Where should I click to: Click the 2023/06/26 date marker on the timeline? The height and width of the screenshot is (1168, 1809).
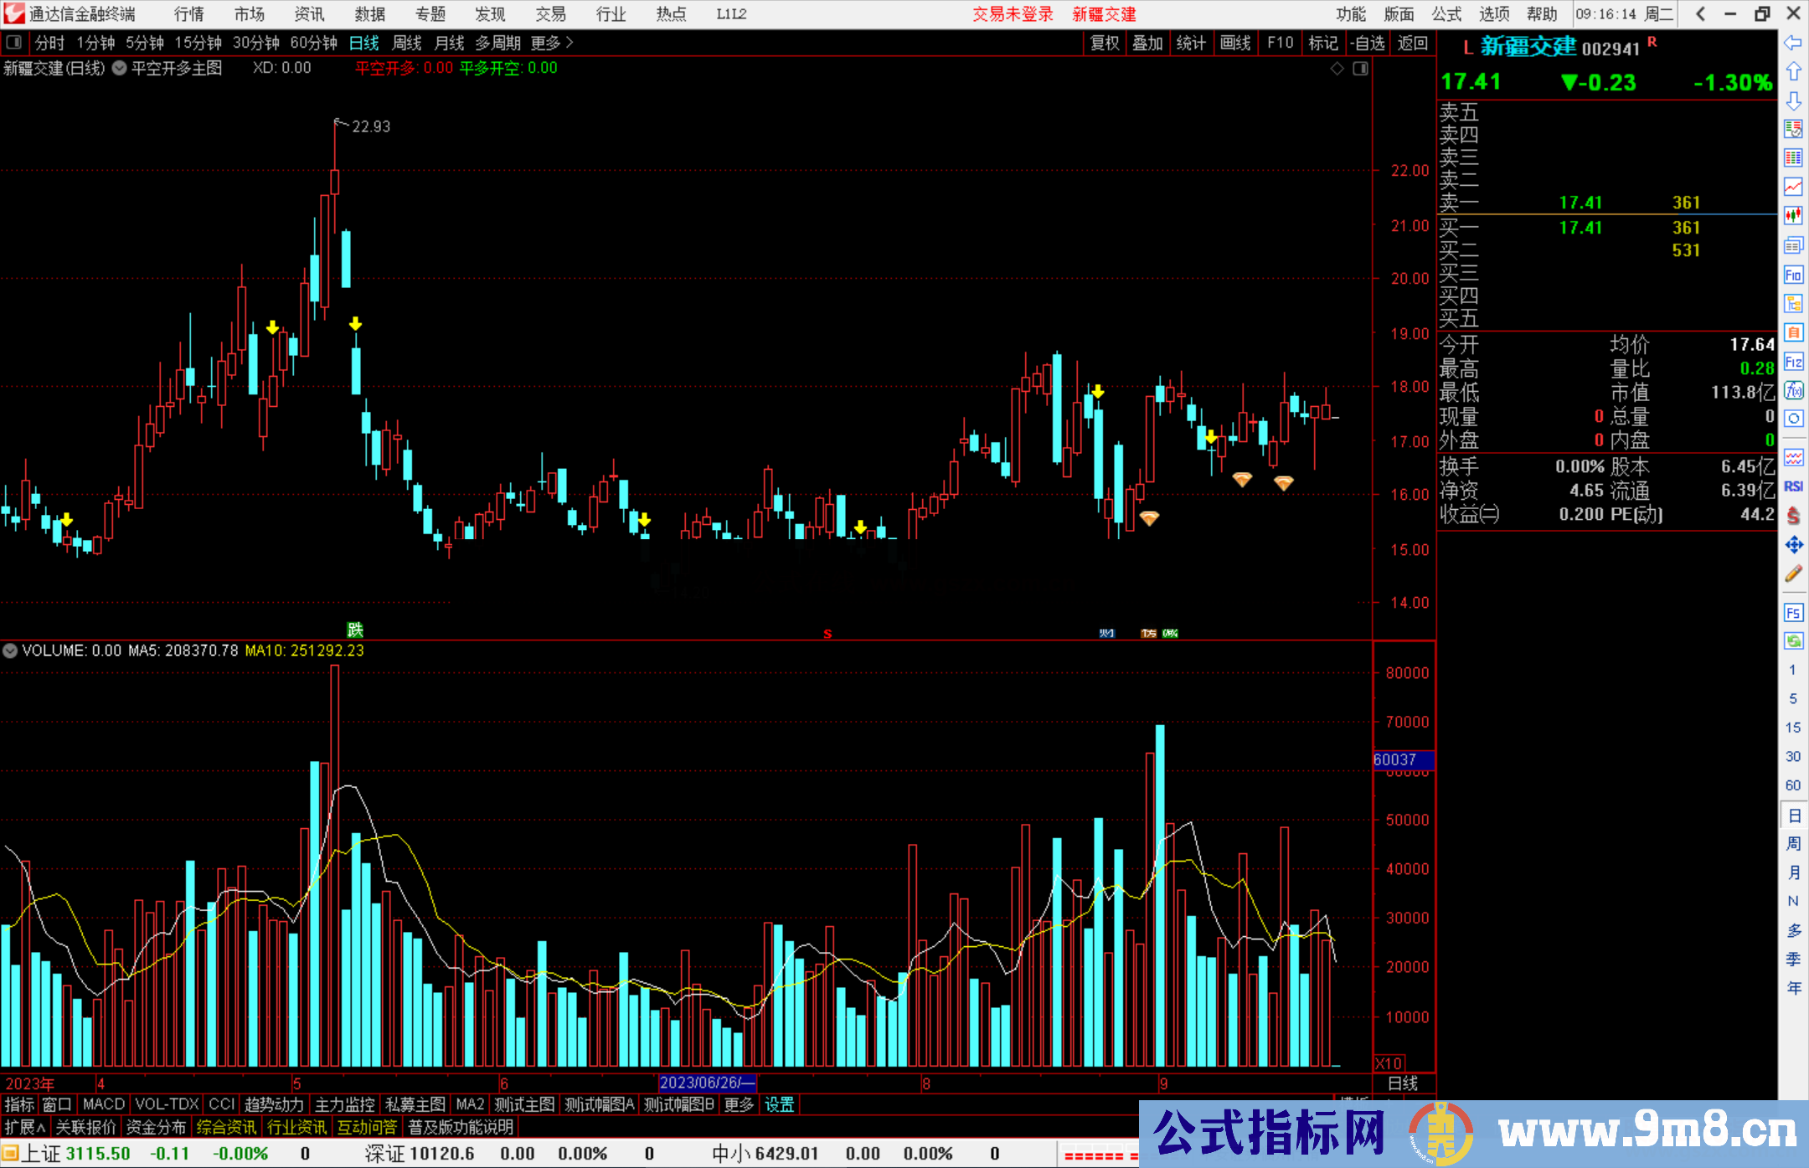pyautogui.click(x=707, y=1083)
